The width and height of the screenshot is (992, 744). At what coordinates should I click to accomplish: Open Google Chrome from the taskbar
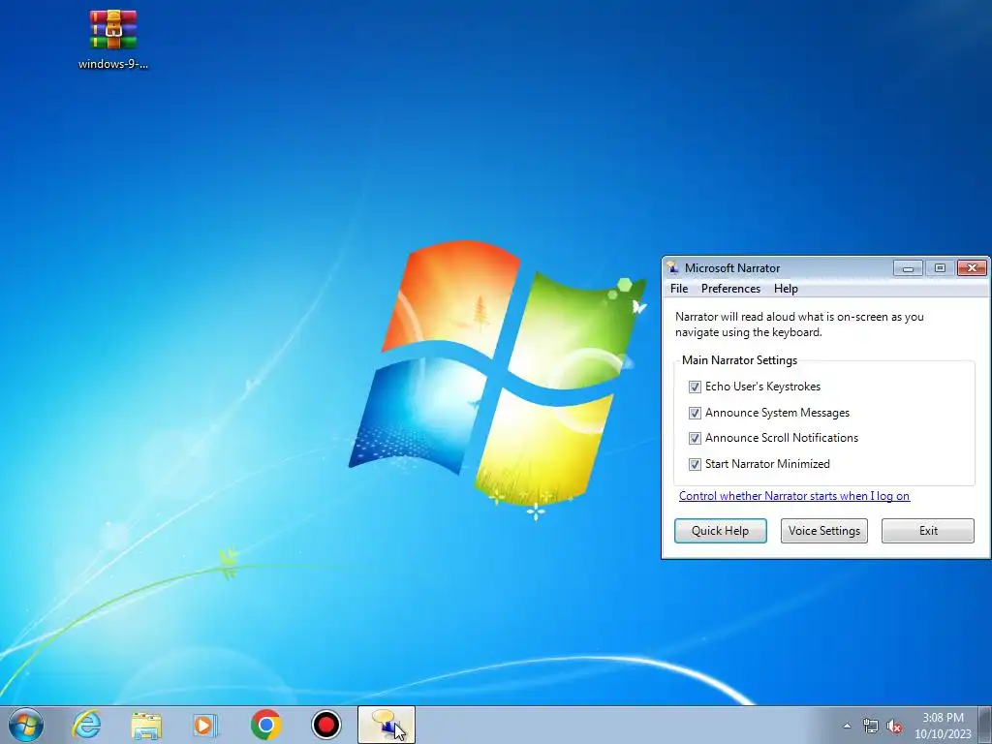pyautogui.click(x=265, y=725)
